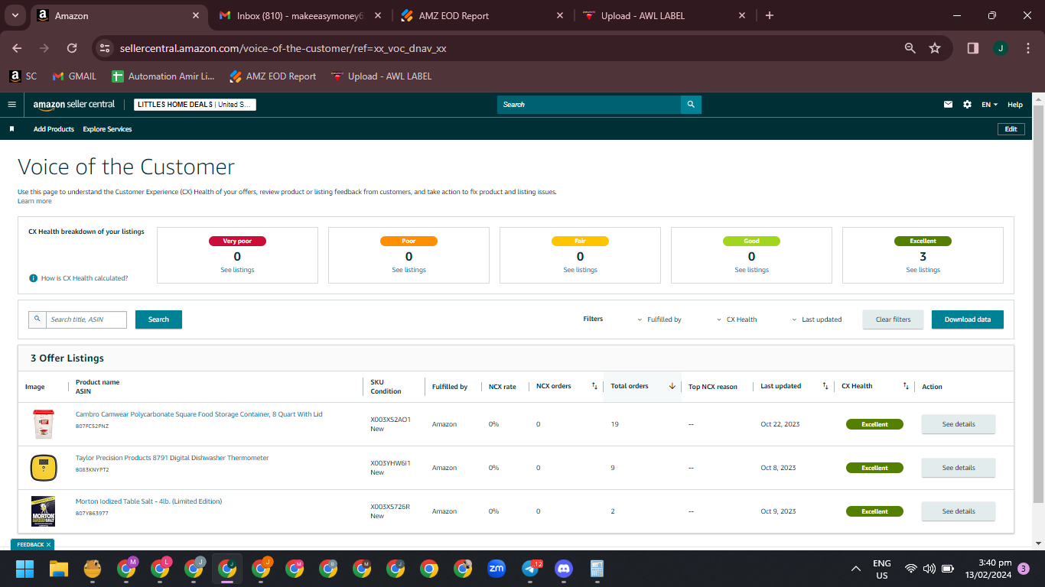This screenshot has width=1045, height=587.
Task: Open Chrome's three-dot menu
Action: click(x=1028, y=48)
